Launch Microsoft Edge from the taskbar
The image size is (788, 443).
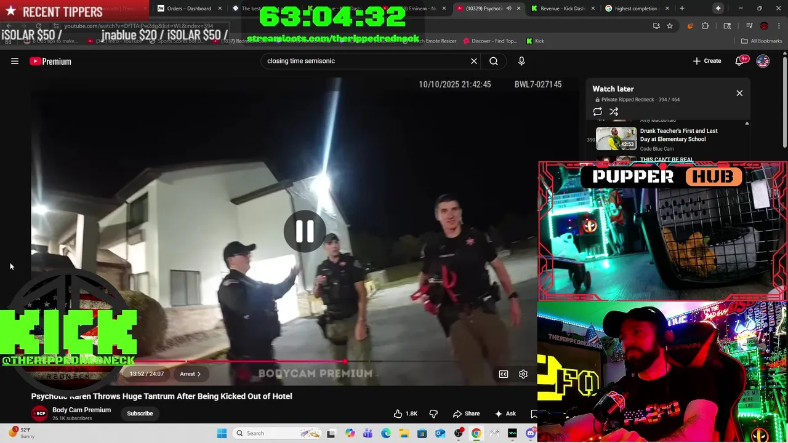(386, 433)
